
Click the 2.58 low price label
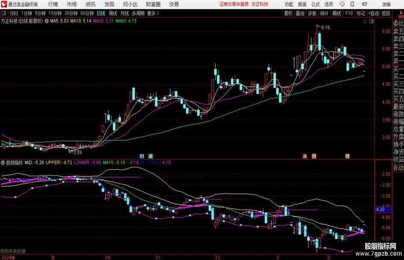click(x=77, y=152)
